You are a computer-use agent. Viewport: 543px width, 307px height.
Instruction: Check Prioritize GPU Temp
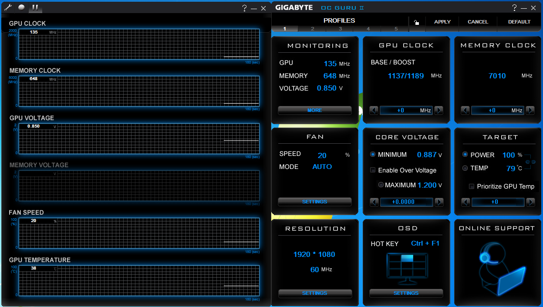click(472, 186)
